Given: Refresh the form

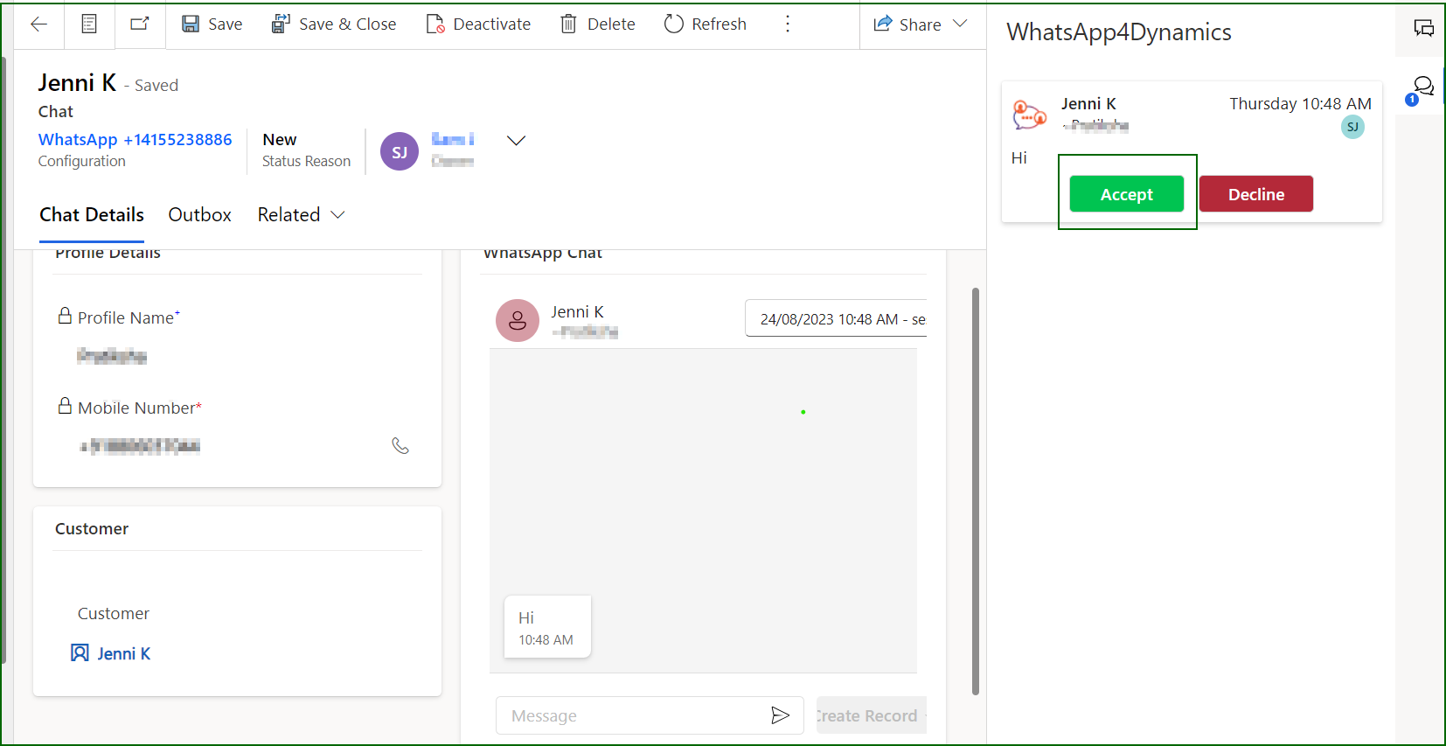Looking at the screenshot, I should [x=706, y=24].
